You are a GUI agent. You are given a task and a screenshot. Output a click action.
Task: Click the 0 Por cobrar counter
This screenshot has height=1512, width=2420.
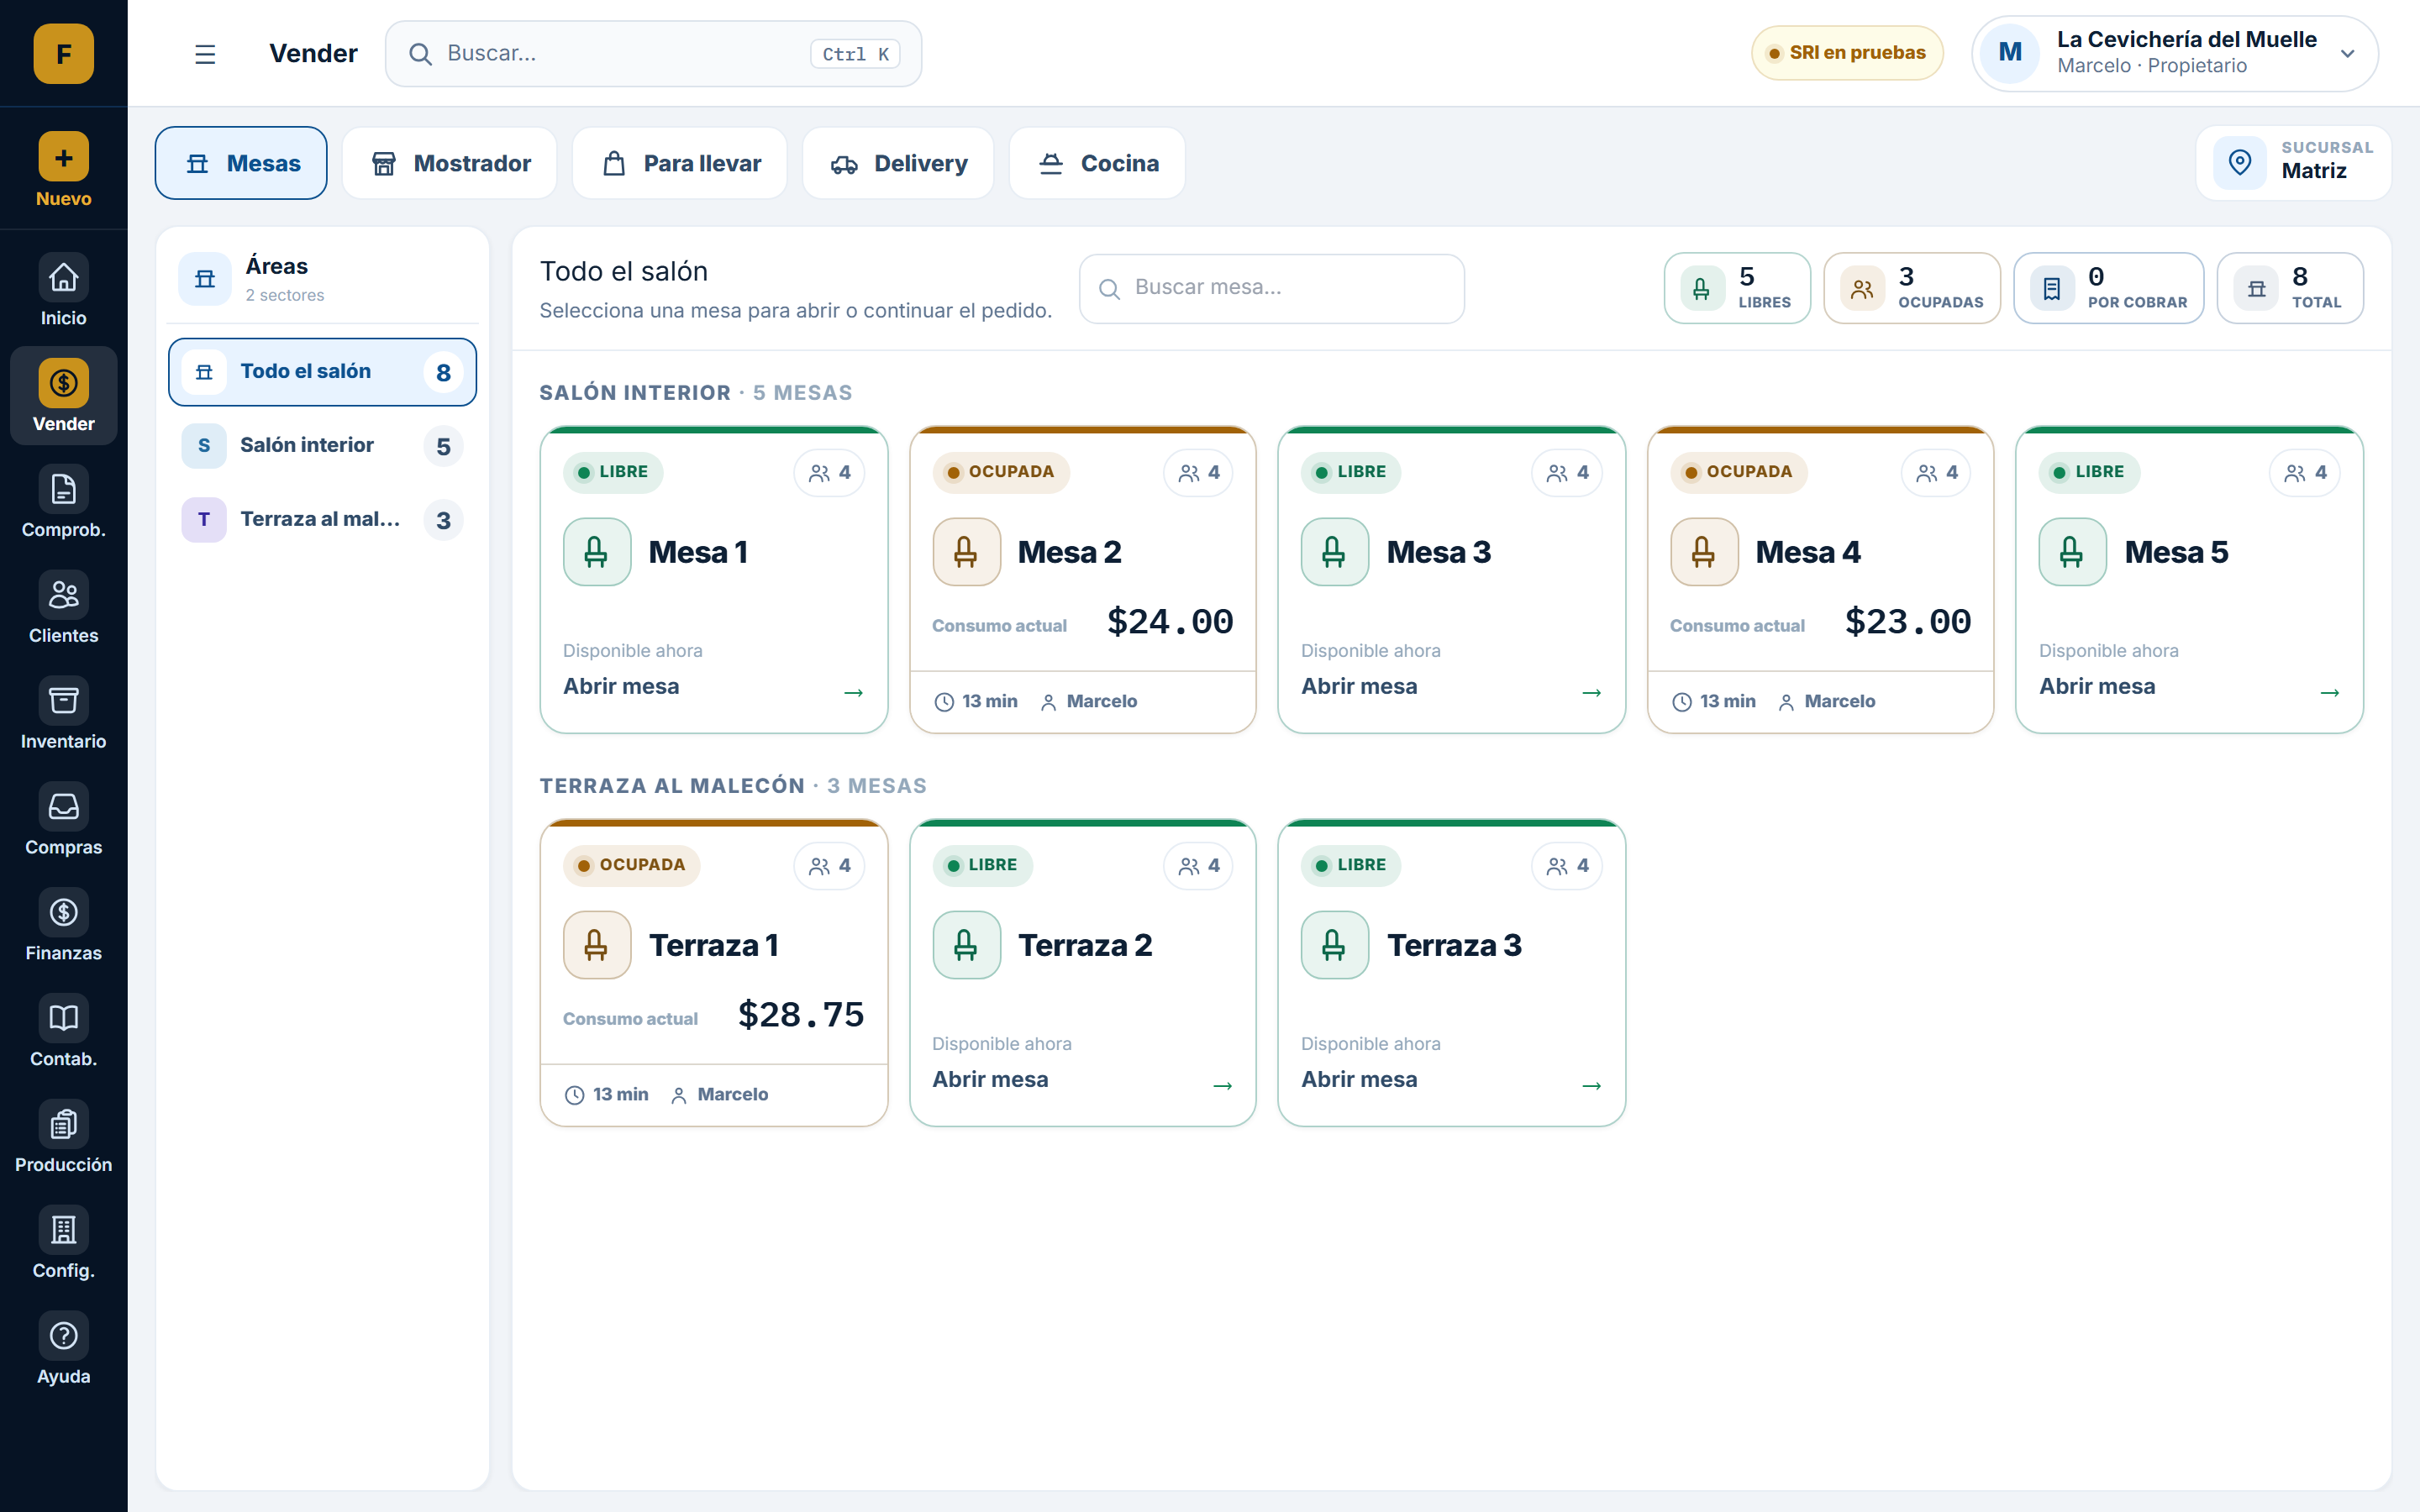[x=2108, y=288]
